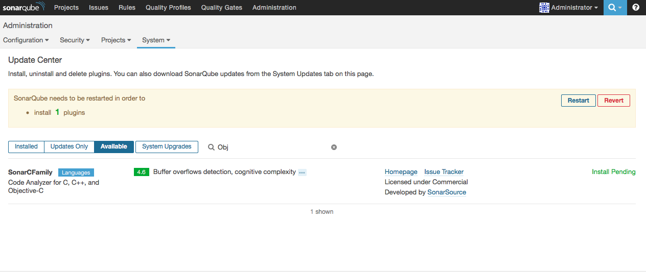Viewport: 646px width, 272px height.
Task: Click the search magnifier beside Obj
Action: 211,147
